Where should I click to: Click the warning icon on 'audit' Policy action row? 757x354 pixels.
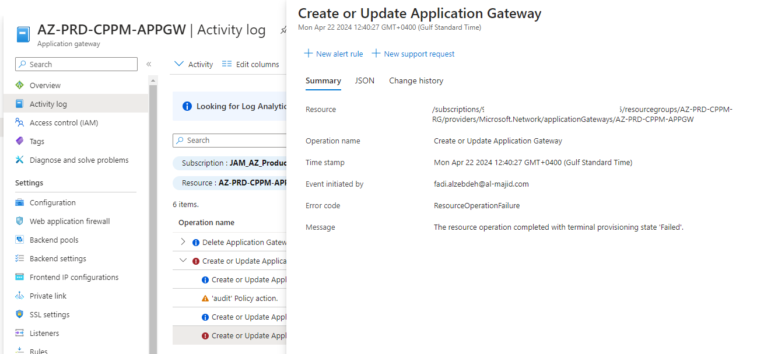pyautogui.click(x=205, y=298)
